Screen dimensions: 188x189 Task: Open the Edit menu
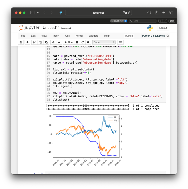coord(33,36)
